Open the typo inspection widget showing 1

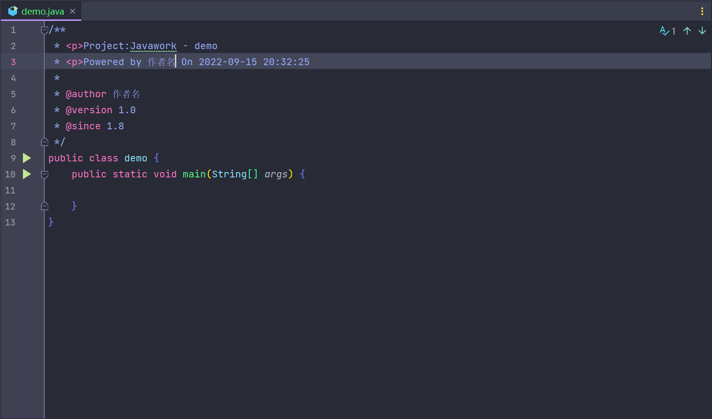point(667,31)
